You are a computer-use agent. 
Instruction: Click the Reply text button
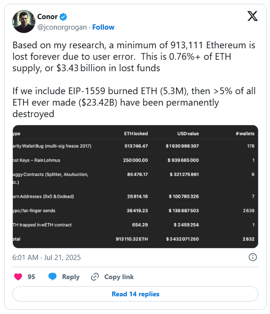point(71,277)
